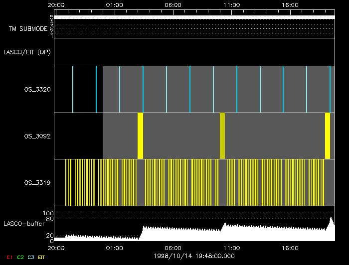Click the 06:00 label on bottom axis

tap(173, 248)
